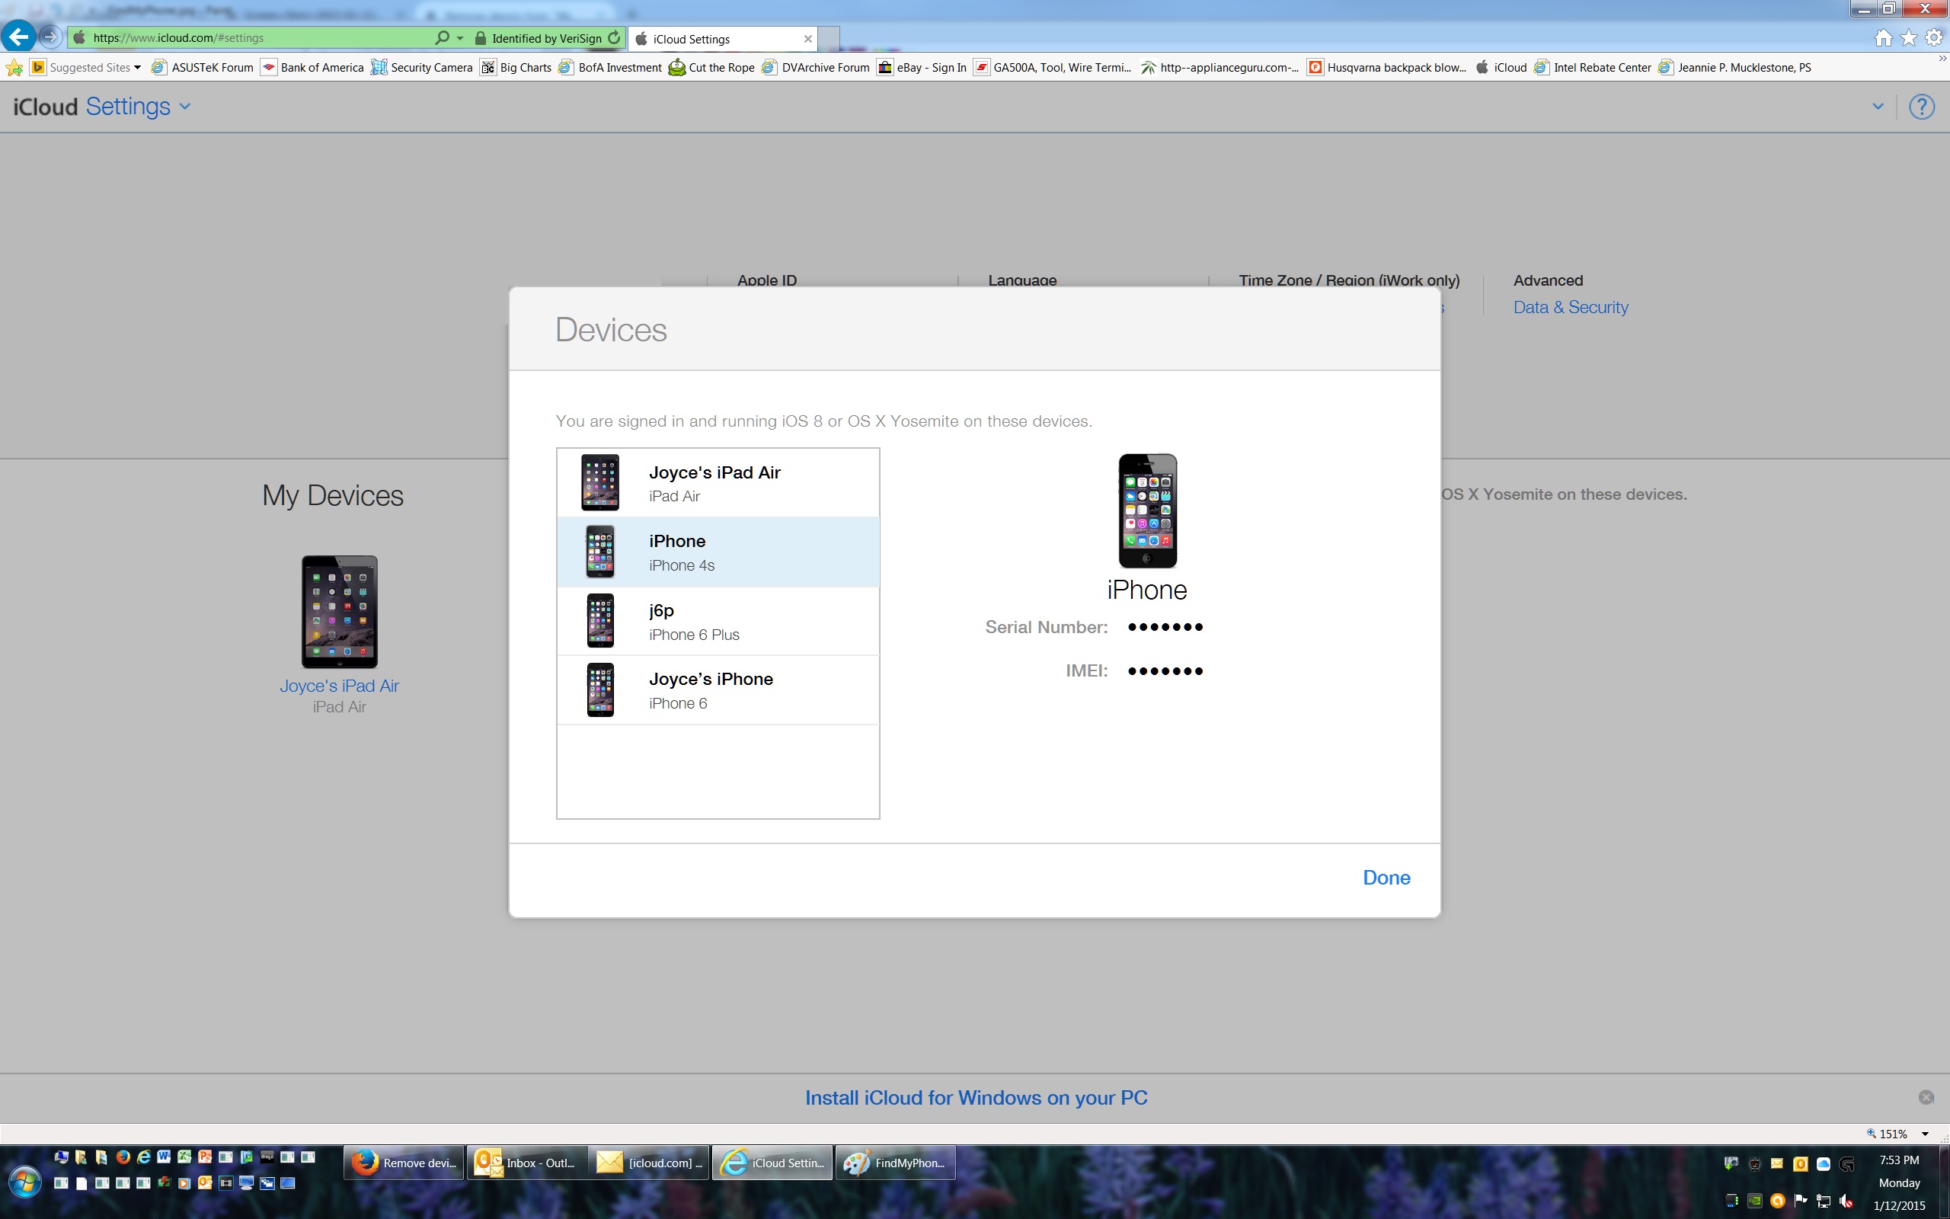Click Done in Devices dialog
1950x1219 pixels.
1386,877
